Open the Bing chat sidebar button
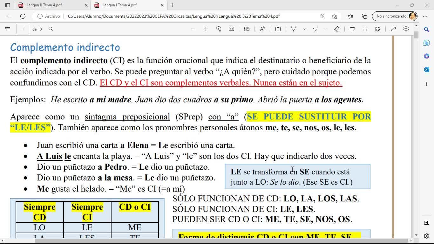This screenshot has width=434, height=244. coord(427,43)
